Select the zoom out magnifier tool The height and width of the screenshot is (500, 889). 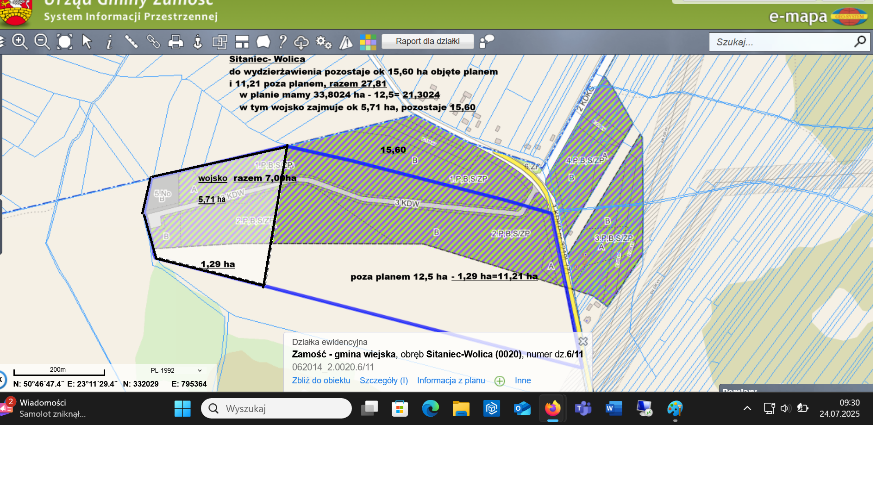[x=42, y=42]
